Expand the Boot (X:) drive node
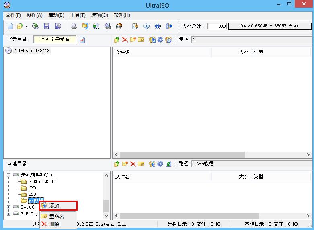This screenshot has height=230, width=314. click(8, 207)
